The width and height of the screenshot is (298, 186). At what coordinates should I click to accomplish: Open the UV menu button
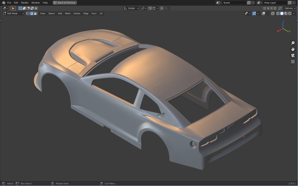101,14
